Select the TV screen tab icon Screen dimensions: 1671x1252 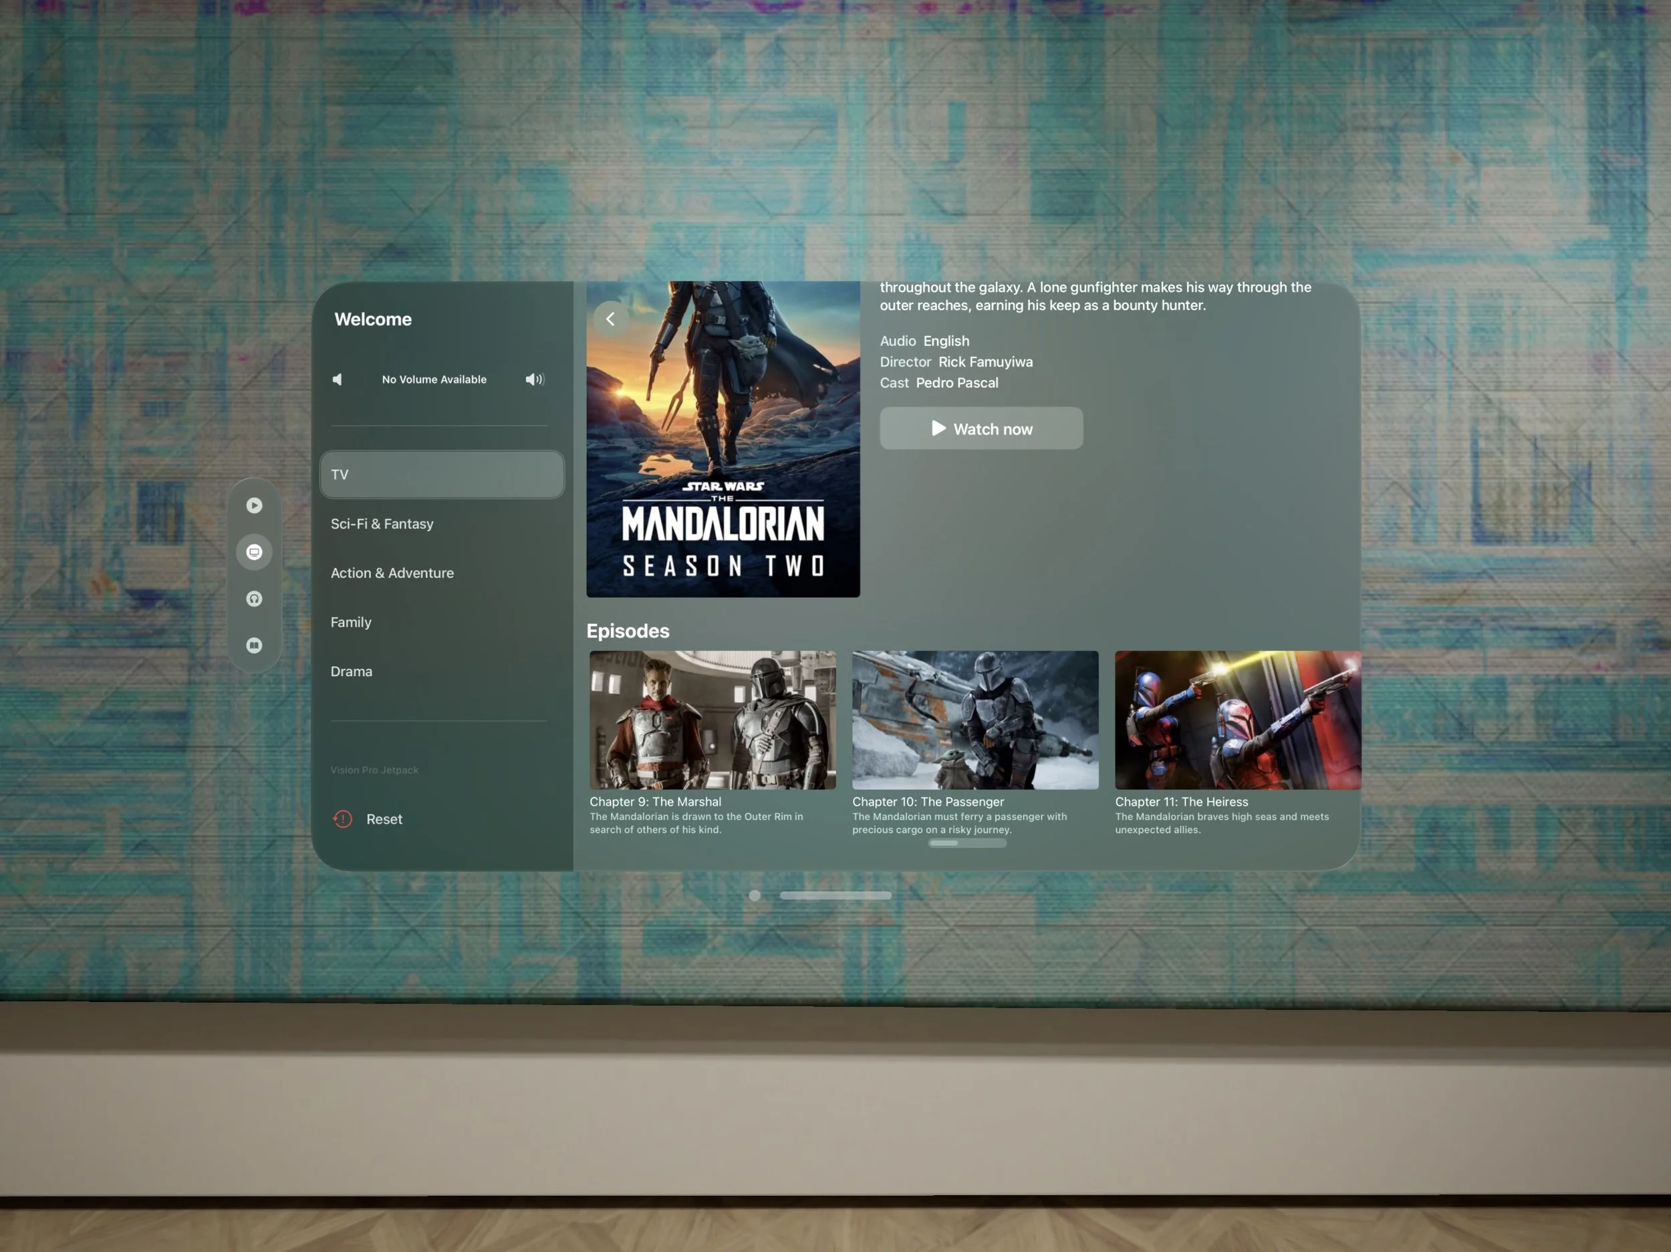click(x=254, y=552)
